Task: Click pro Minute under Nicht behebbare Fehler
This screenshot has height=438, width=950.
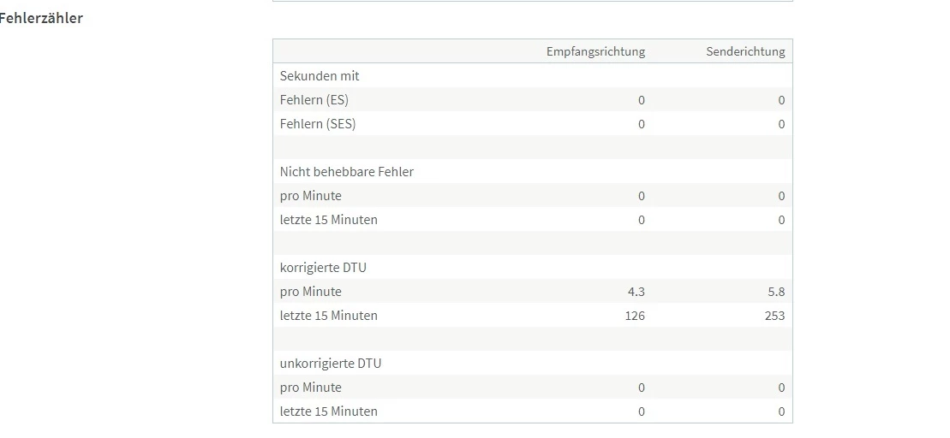Action: click(x=310, y=196)
